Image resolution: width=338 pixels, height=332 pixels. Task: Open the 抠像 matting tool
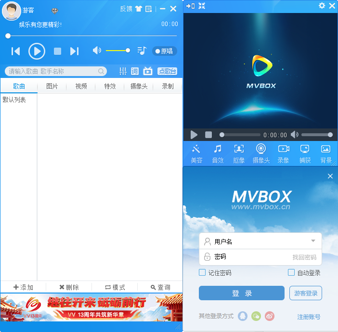(x=239, y=154)
